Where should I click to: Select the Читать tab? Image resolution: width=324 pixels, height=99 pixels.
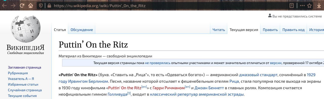click(219, 30)
